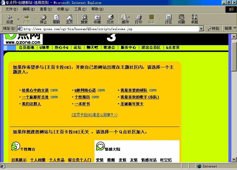Click the Windows logo throbber
Screen dimensions: 237x170
pyautogui.click(x=231, y=9)
